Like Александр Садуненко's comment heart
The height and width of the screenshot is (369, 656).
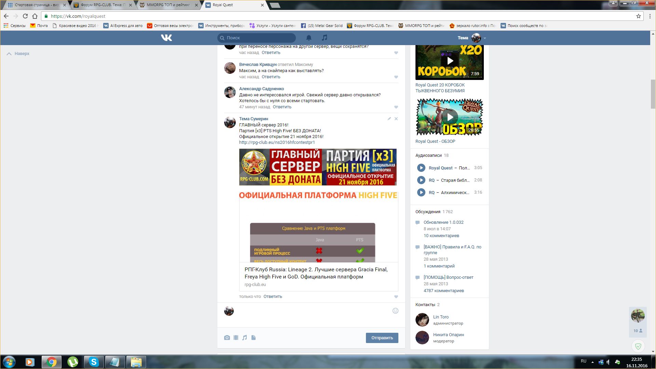click(396, 107)
